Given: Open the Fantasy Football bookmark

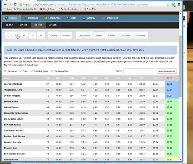Looking at the screenshot, I should click(69, 9).
